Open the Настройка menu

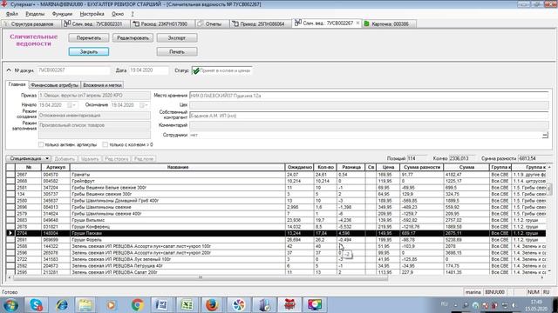coord(92,14)
